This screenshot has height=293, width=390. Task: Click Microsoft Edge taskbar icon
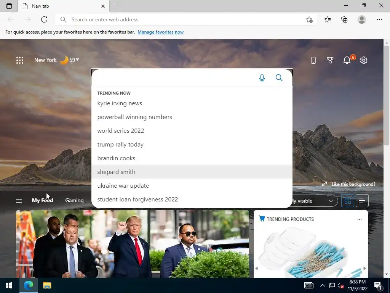(28, 285)
